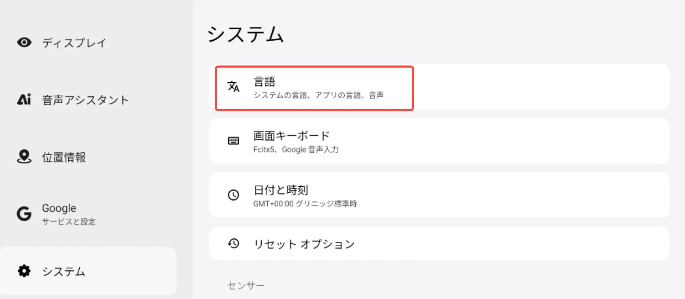The width and height of the screenshot is (685, 299).
Task: Open 音声アシスタント settings section
Action: coord(85,100)
